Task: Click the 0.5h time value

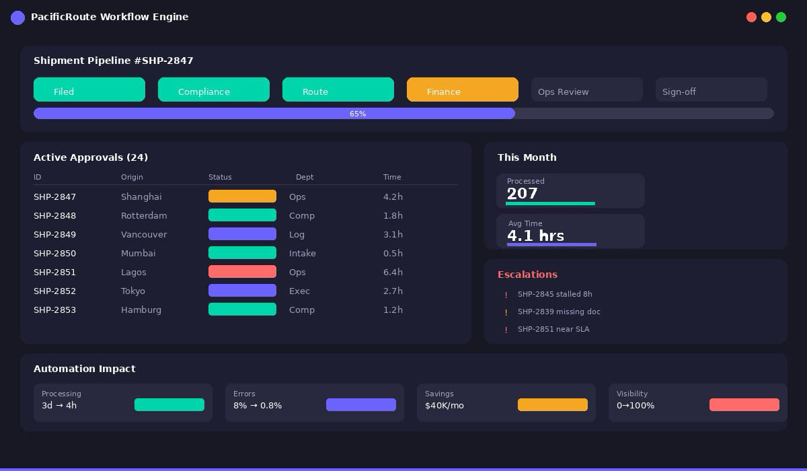Action: (393, 254)
